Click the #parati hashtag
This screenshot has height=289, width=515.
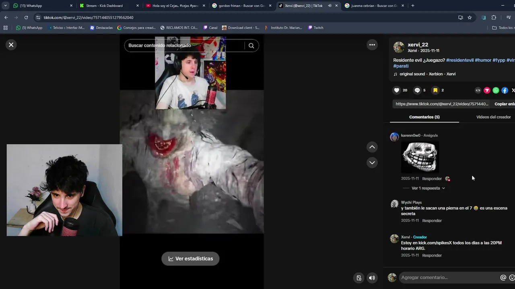(x=401, y=66)
